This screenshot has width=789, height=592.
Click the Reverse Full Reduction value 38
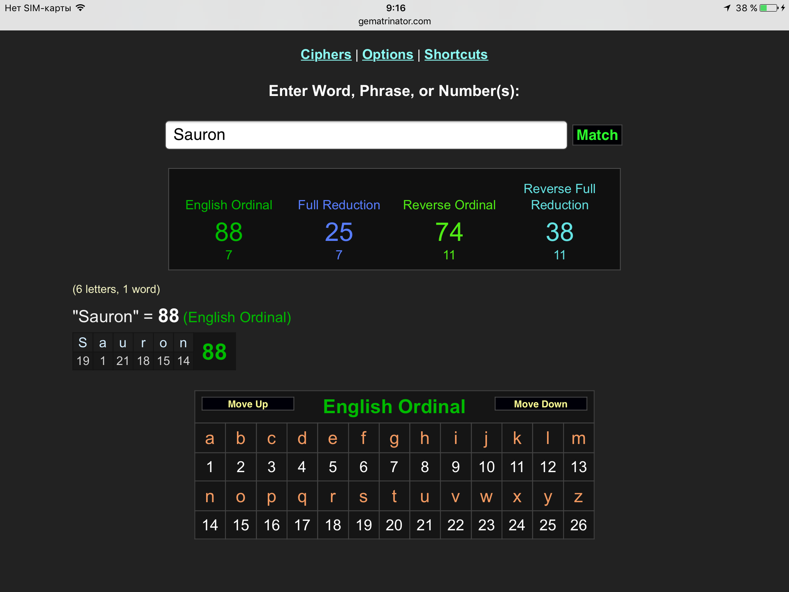tap(559, 232)
